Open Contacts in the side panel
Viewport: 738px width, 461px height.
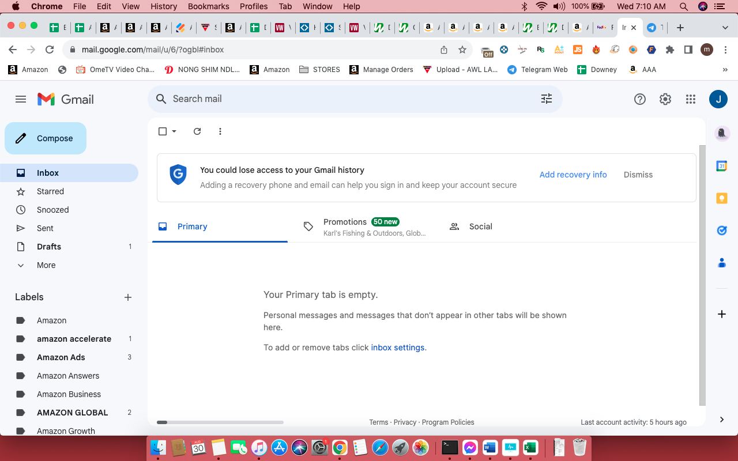(722, 263)
